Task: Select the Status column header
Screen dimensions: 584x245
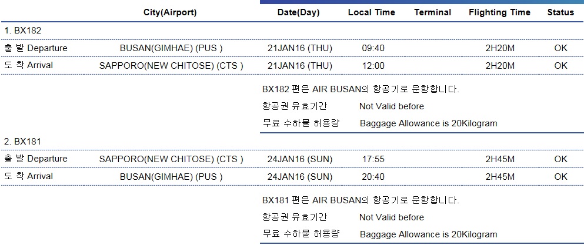Action: pyautogui.click(x=560, y=12)
